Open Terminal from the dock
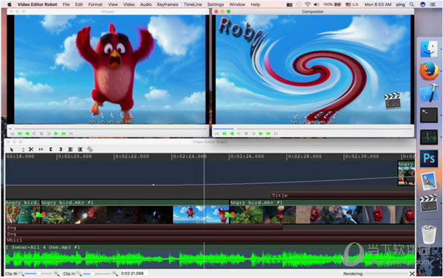This screenshot has height=278, width=443. point(428,115)
